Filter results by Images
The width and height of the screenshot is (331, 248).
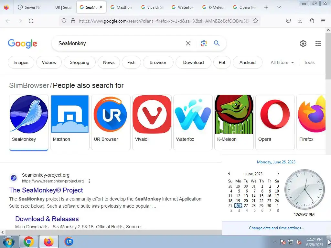point(21,62)
